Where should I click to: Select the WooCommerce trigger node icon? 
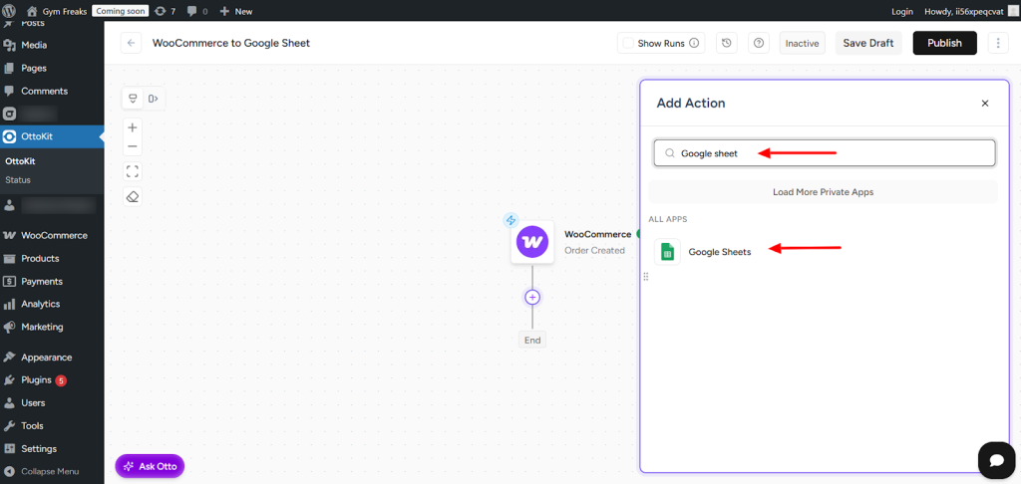pyautogui.click(x=532, y=242)
